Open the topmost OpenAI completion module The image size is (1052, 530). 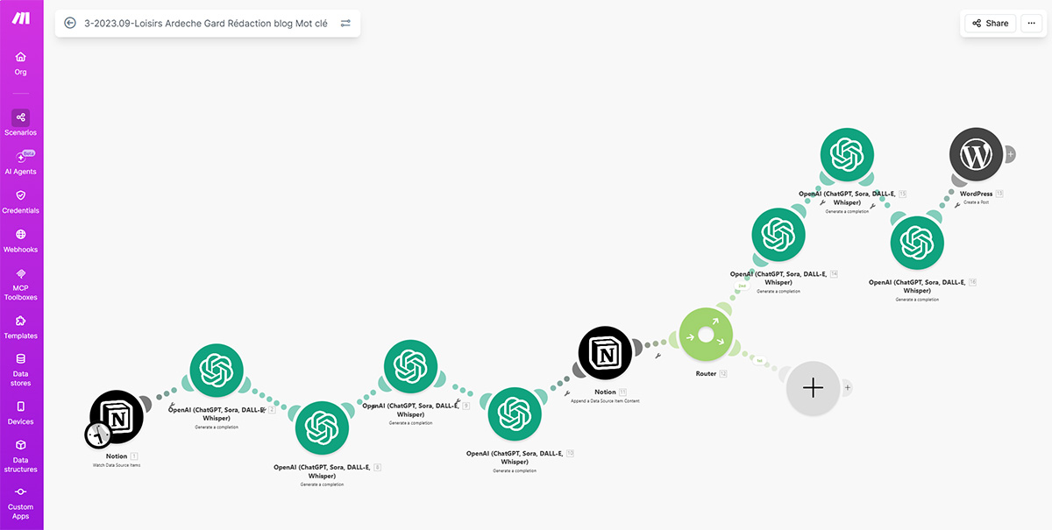click(x=847, y=155)
